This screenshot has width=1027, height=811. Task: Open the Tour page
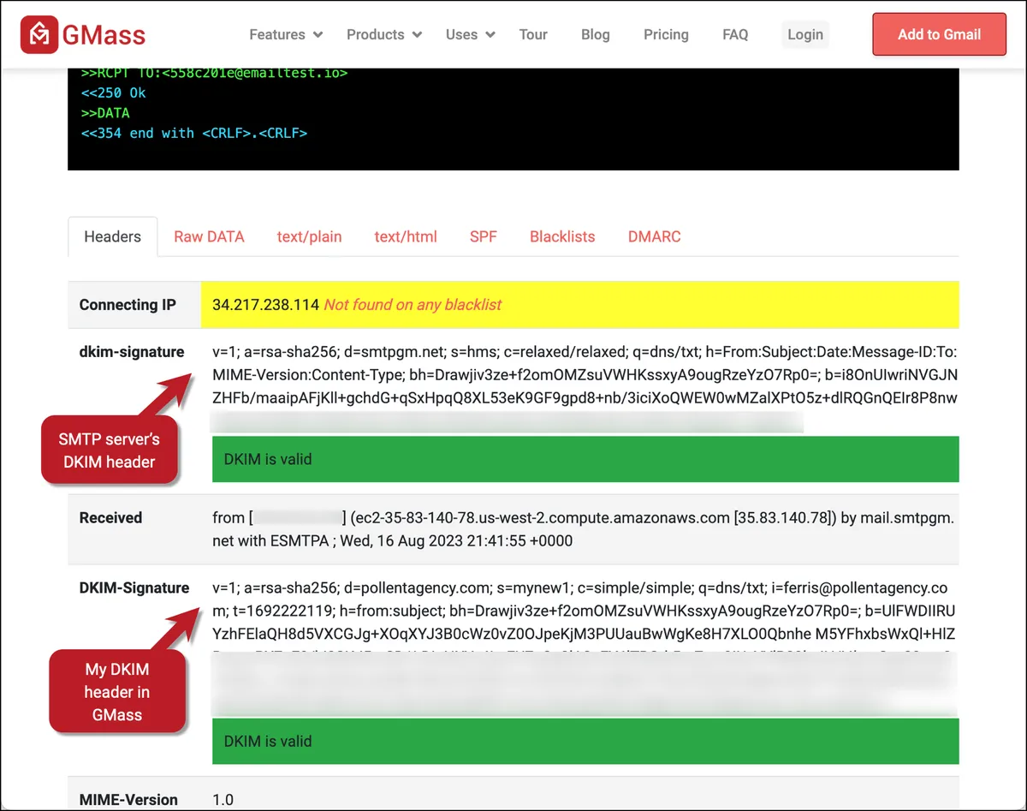533,34
